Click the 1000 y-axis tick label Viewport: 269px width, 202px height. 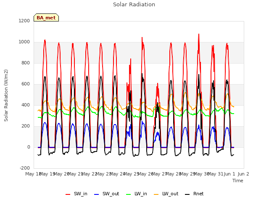[x=24, y=42]
